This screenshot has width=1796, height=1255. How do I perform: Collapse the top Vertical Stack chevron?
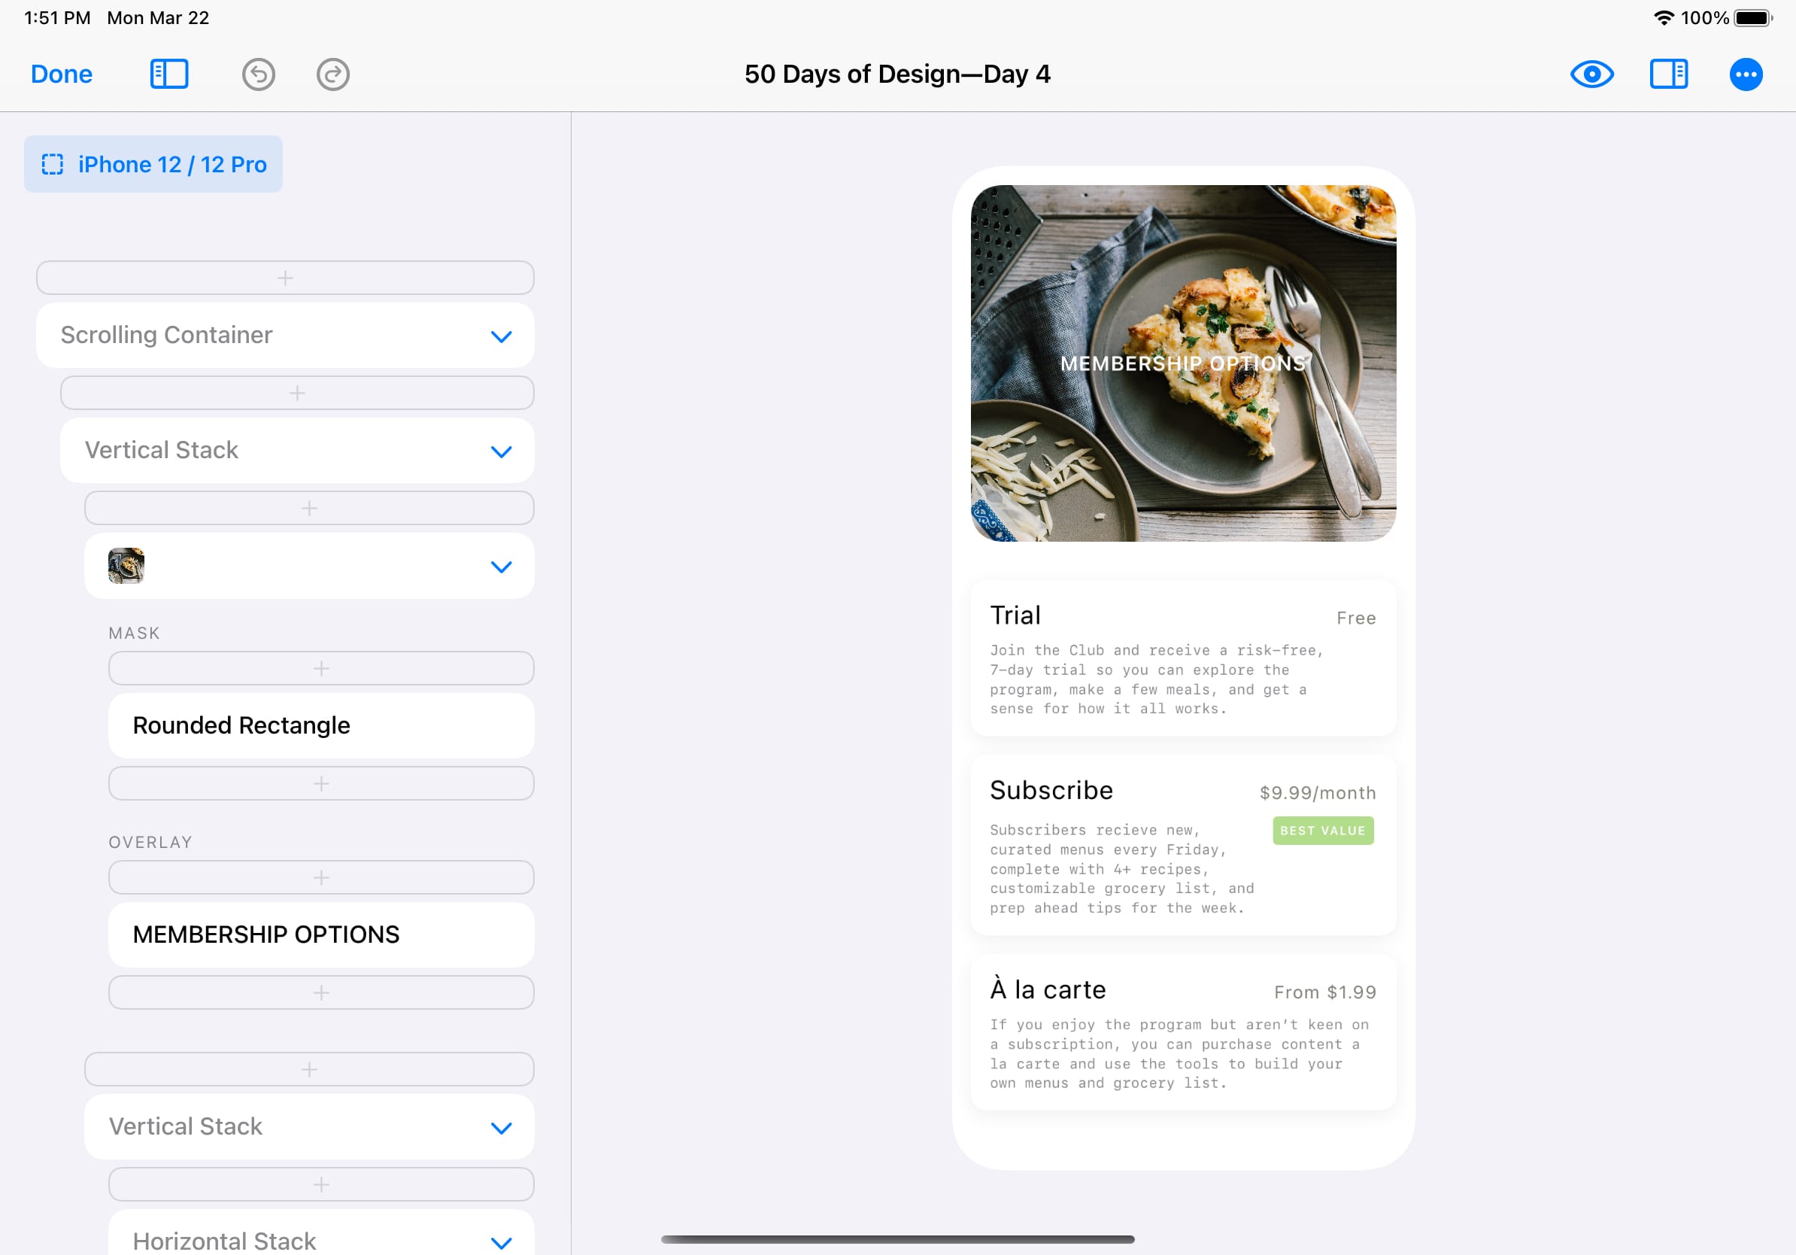tap(501, 451)
